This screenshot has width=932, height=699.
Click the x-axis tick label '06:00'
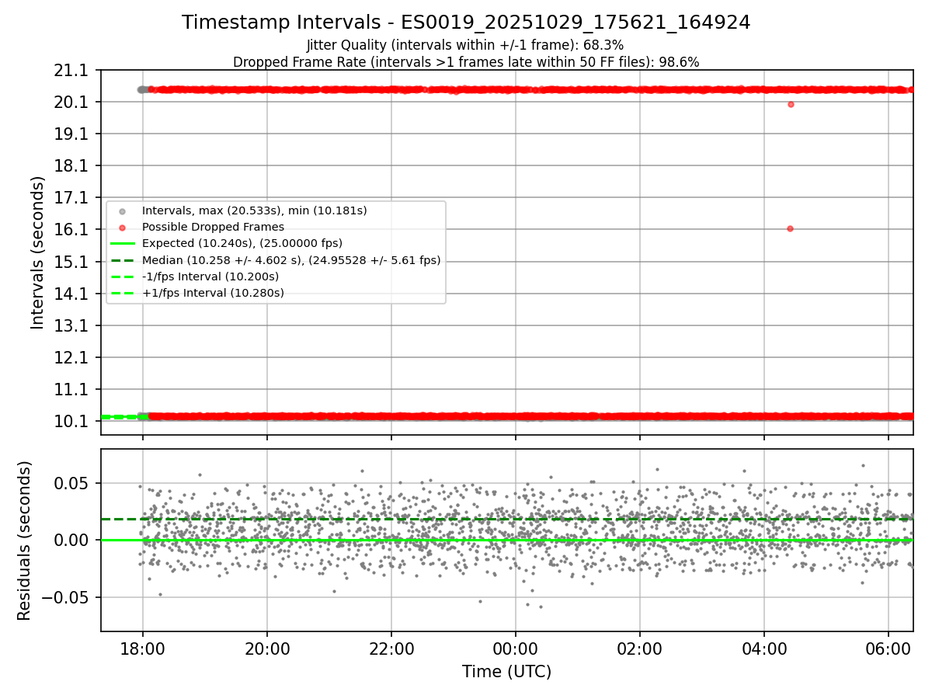(x=889, y=649)
